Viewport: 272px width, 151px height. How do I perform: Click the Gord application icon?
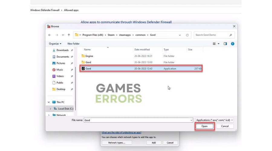[83, 69]
